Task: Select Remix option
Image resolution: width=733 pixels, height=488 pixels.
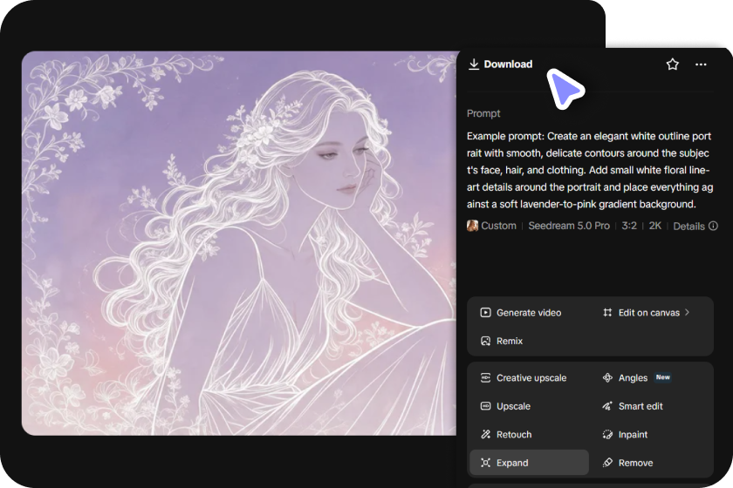Action: (502, 342)
